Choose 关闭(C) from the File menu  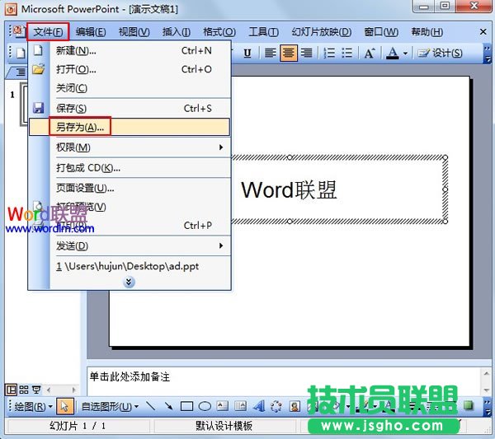pyautogui.click(x=130, y=88)
